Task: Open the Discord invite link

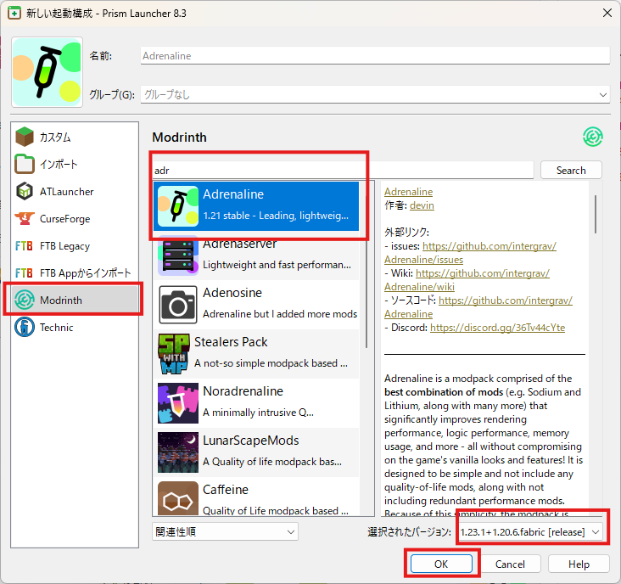Action: coord(497,328)
